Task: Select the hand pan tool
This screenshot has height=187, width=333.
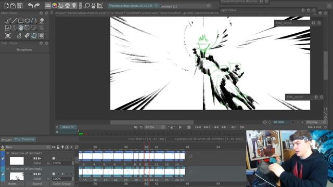Action: (x=21, y=28)
